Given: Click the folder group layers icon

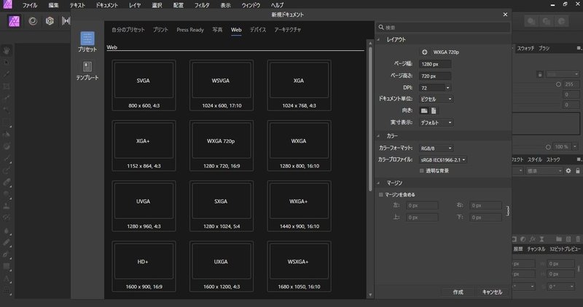Looking at the screenshot, I should coord(559,239).
